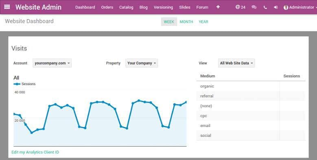
Task: Open the Versioning menu
Action: [x=163, y=7]
